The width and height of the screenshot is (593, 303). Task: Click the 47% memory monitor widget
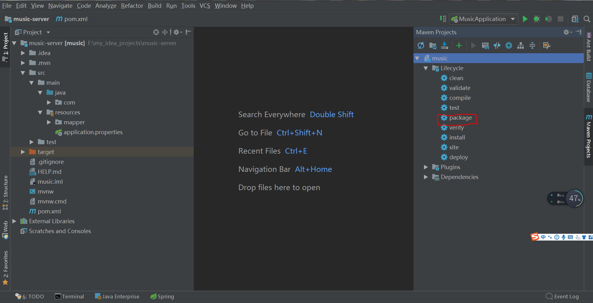pos(575,198)
